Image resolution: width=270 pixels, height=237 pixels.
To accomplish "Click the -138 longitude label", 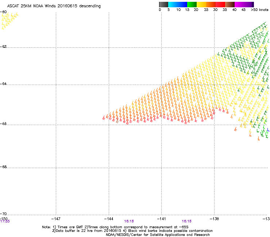I will pos(214,218).
